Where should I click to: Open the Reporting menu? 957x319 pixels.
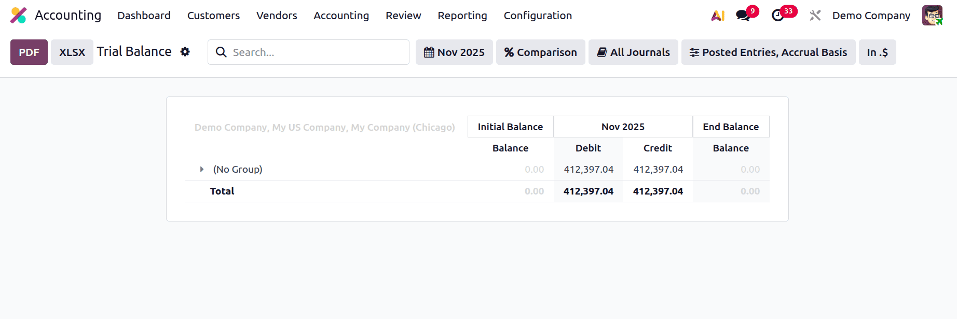[x=462, y=16]
